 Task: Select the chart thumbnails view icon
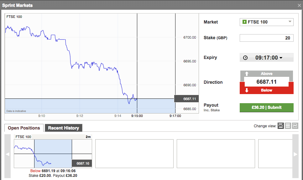(x=280, y=126)
